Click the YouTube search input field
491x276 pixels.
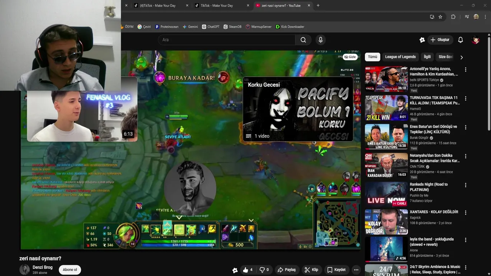coord(226,40)
